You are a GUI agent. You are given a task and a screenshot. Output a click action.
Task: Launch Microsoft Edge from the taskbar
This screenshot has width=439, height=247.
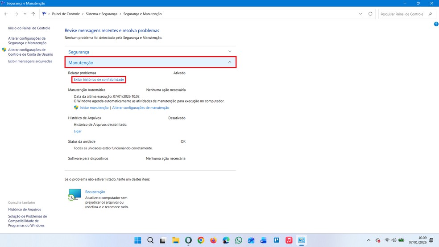tap(226, 240)
